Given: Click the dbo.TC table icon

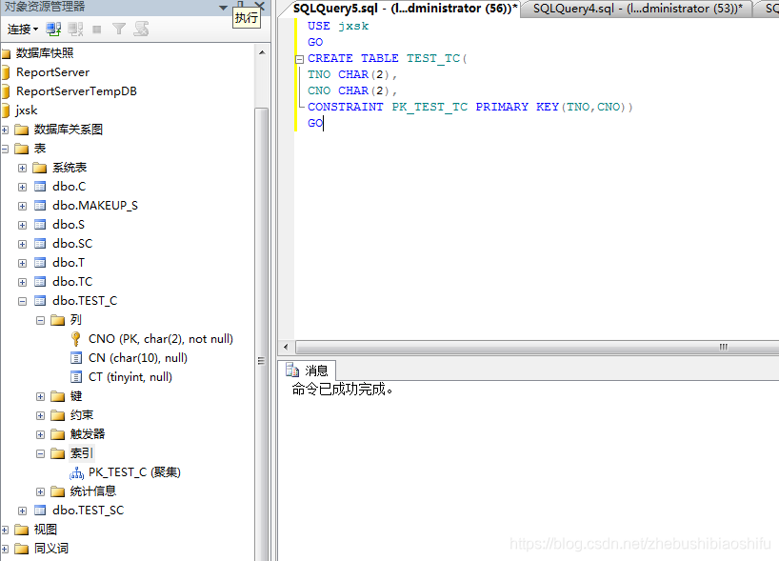Looking at the screenshot, I should [x=40, y=282].
